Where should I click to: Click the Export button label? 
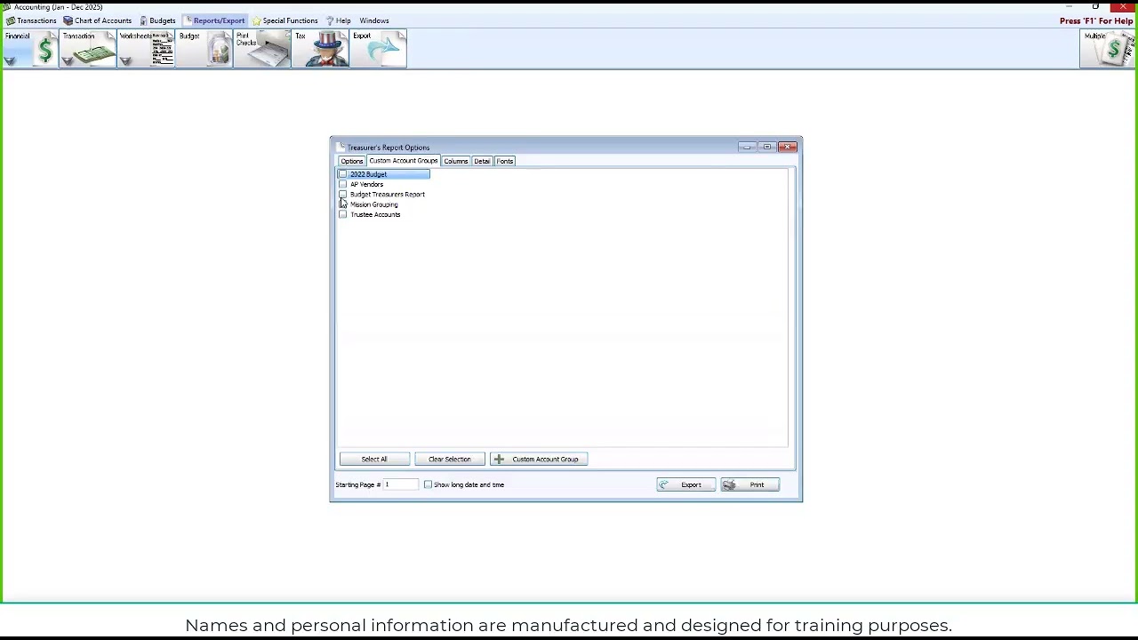coord(691,485)
